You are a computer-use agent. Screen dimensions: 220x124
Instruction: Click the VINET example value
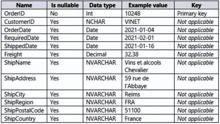click(133, 22)
